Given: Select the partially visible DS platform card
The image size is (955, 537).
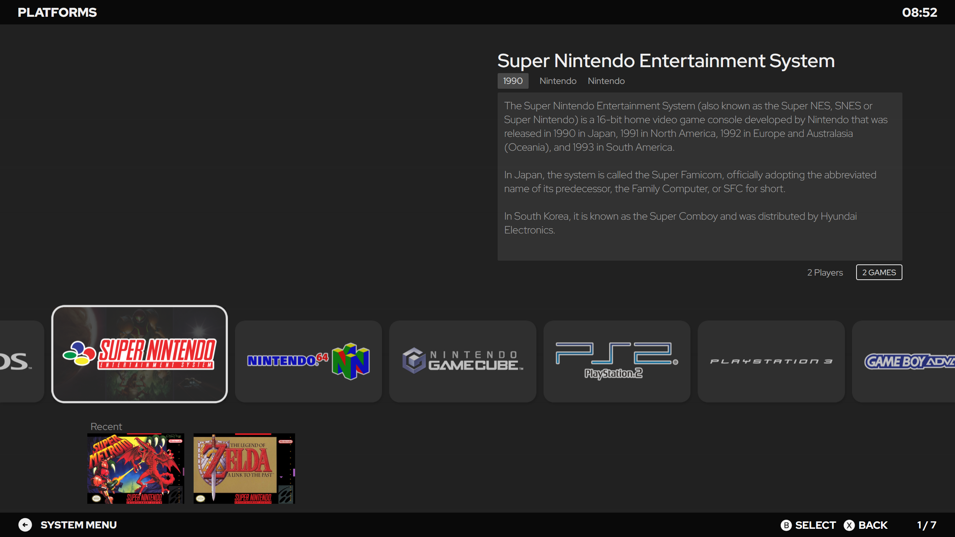Looking at the screenshot, I should click(x=22, y=361).
